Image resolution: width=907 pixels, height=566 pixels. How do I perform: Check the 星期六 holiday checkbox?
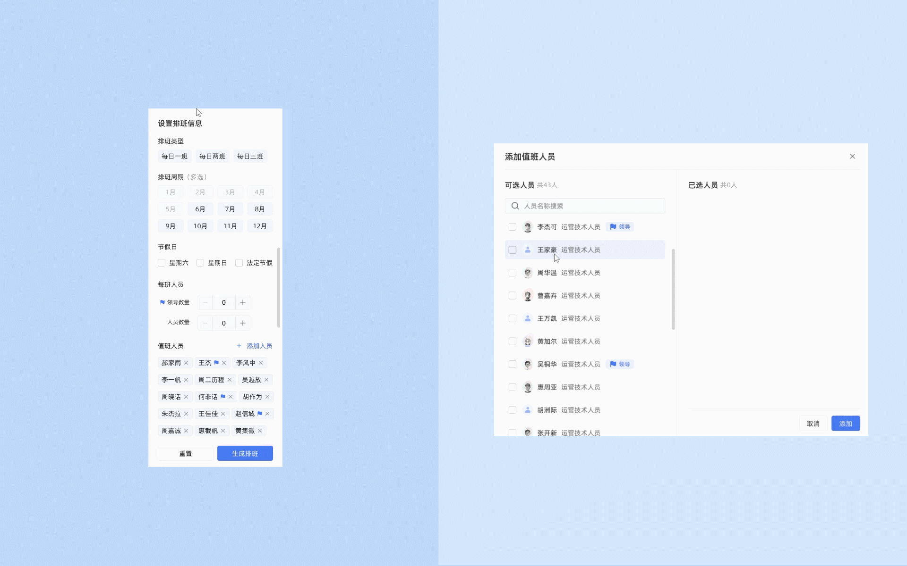162,263
